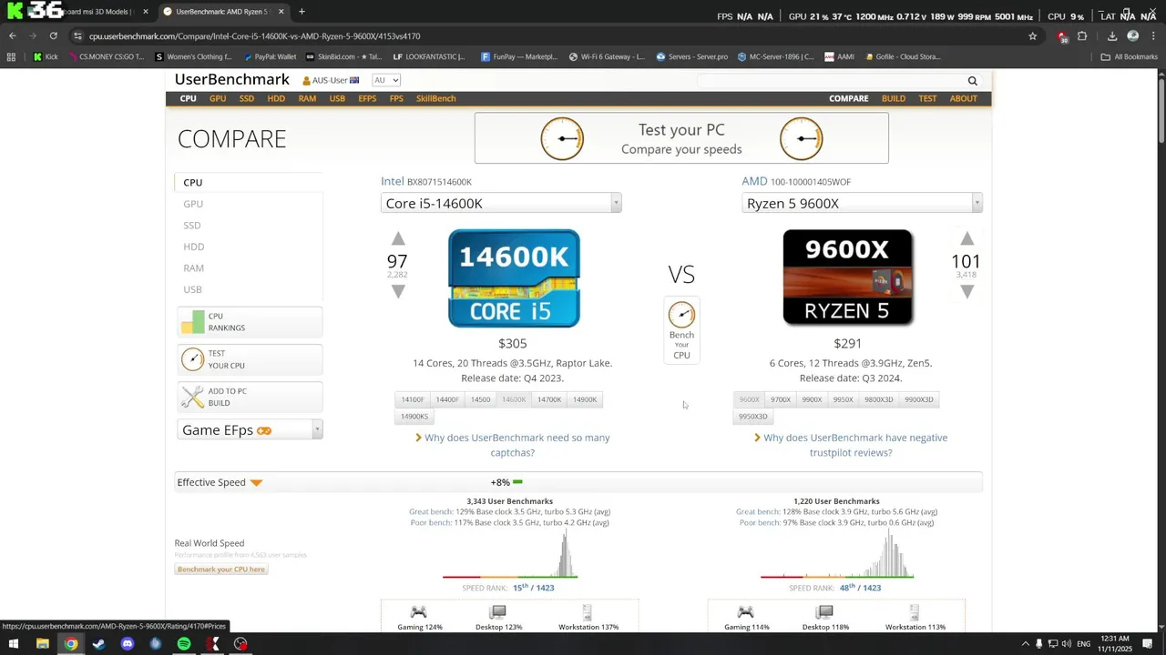Click the Chrome address bar URL
This screenshot has width=1166, height=655.
254,36
